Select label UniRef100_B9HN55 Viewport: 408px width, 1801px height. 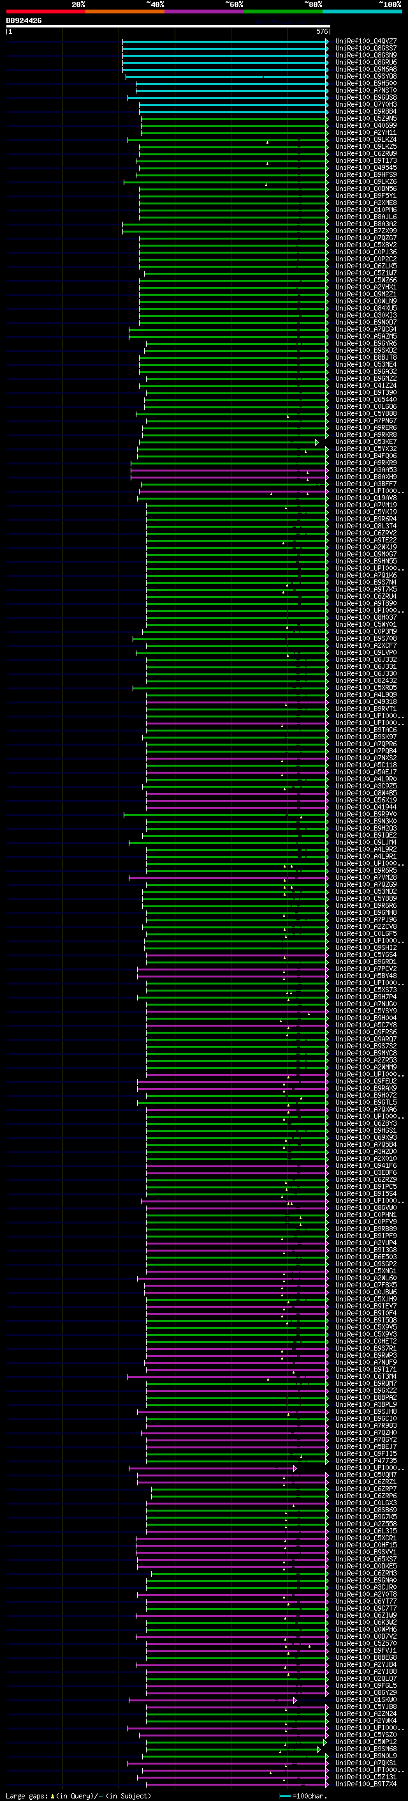tap(366, 562)
